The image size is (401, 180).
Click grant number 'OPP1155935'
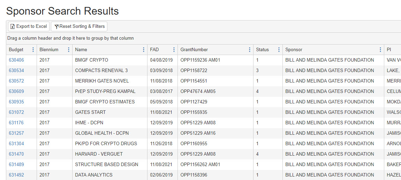[194, 112]
